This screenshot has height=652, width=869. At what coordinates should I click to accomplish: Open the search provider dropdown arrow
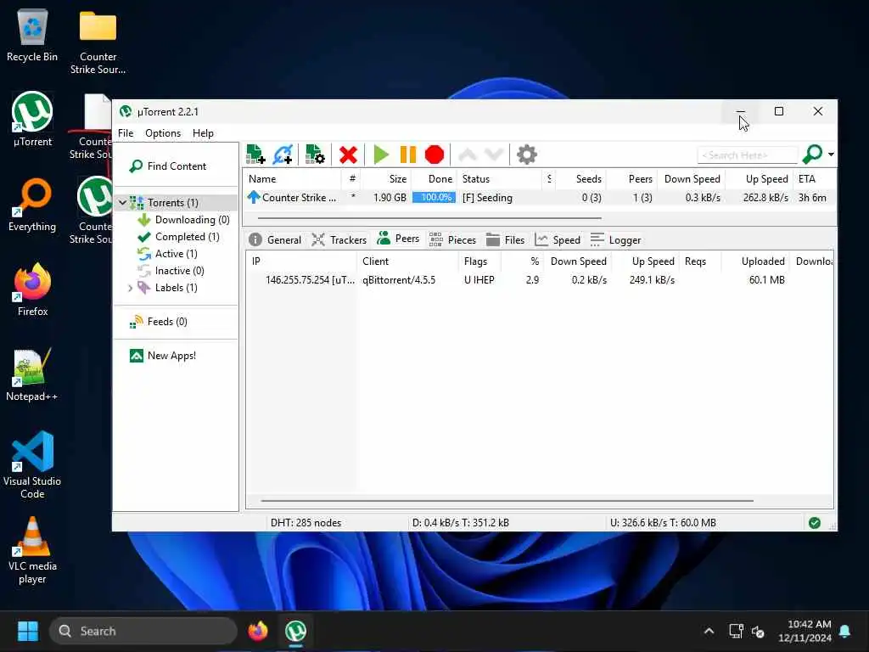point(831,155)
